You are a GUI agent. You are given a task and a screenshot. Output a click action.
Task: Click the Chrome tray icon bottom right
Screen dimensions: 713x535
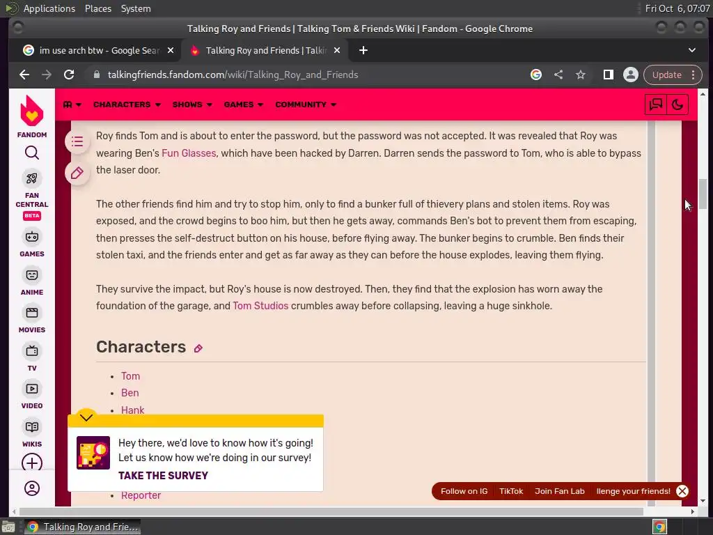click(659, 527)
